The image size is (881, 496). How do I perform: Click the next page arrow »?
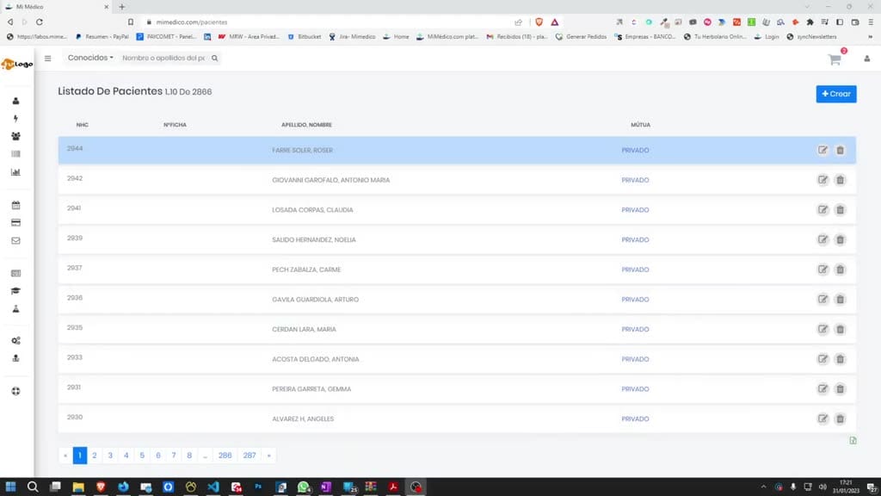[268, 455]
